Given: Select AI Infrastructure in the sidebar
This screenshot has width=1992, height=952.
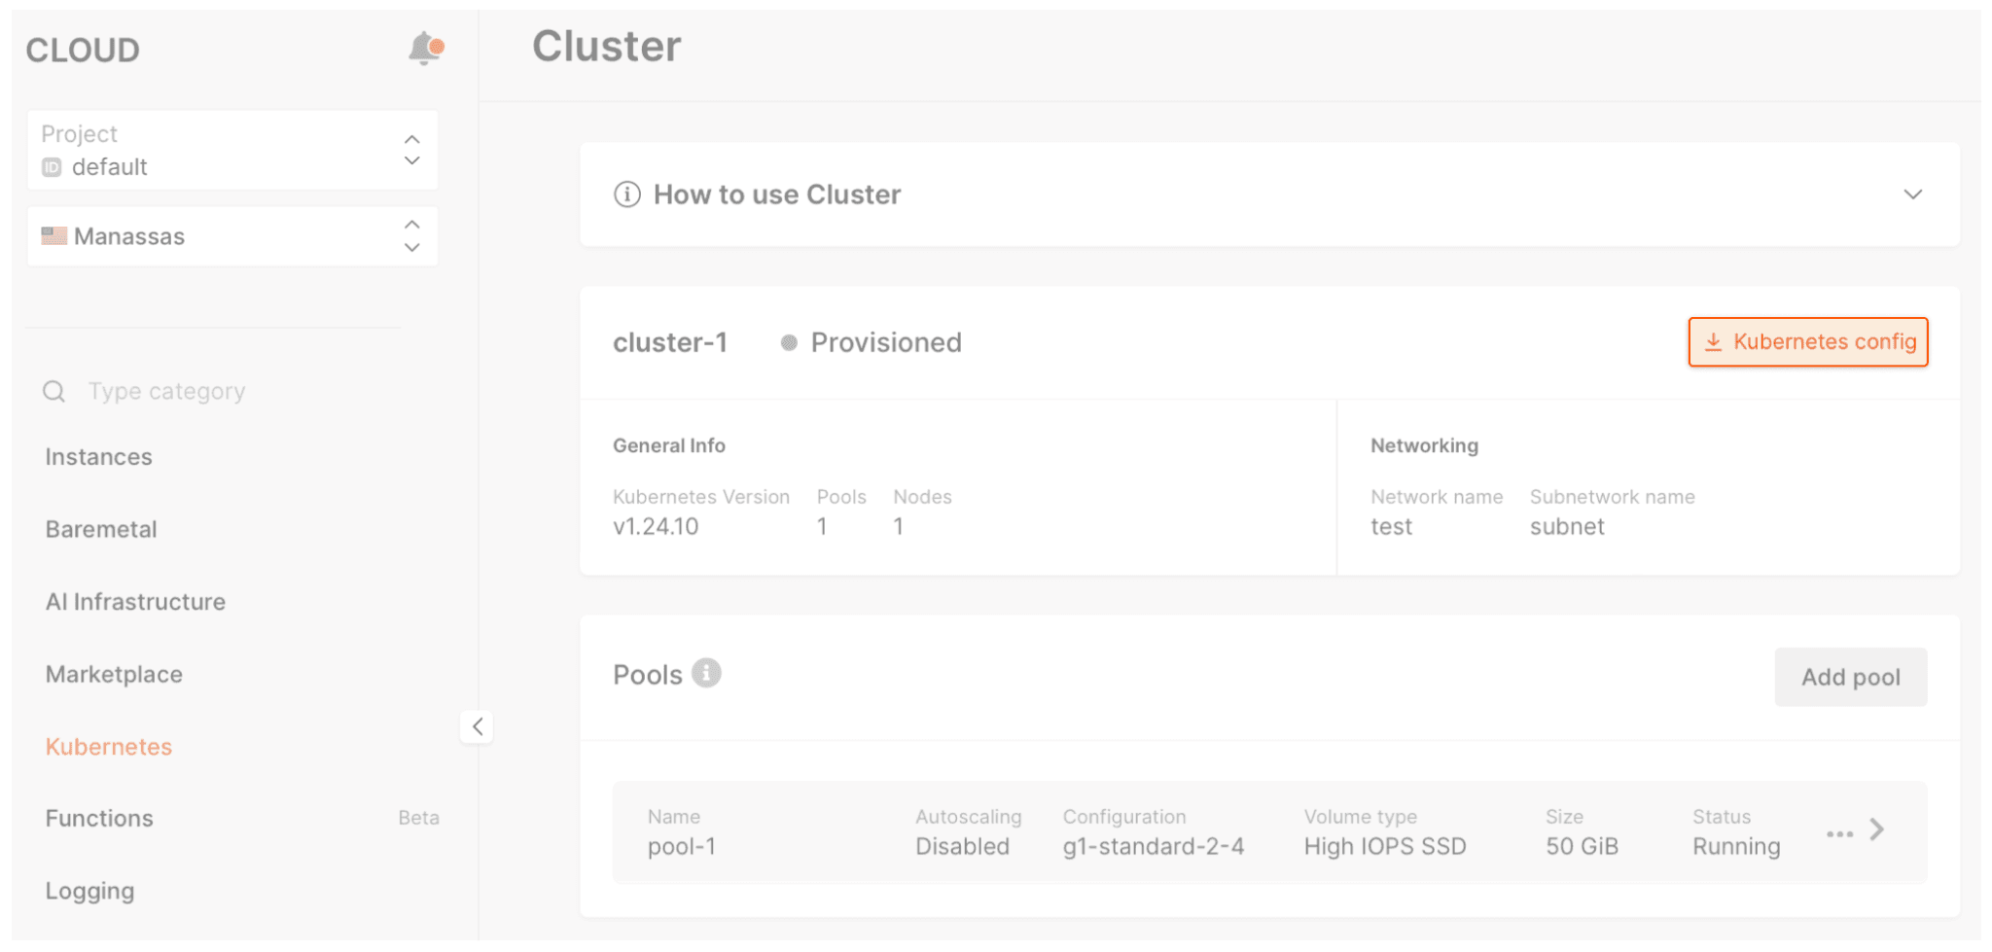Looking at the screenshot, I should (135, 602).
